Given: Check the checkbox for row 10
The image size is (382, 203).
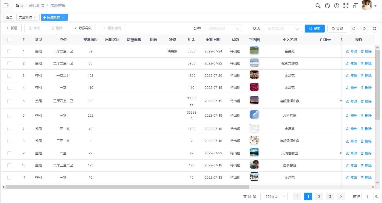Looking at the screenshot, I should click(x=9, y=165).
